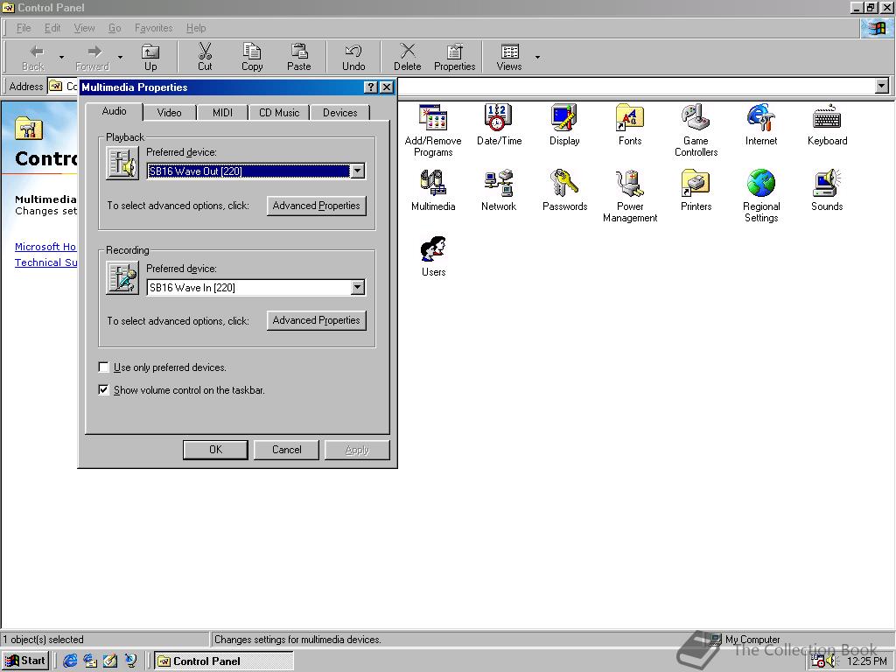
Task: Expand the playback preferred device dropdown
Action: coord(358,171)
